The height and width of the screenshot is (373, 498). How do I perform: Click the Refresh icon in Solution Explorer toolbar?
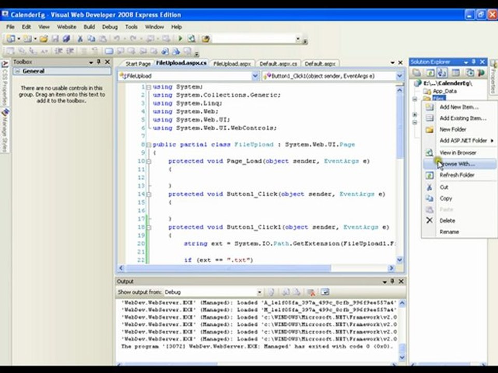click(430, 73)
